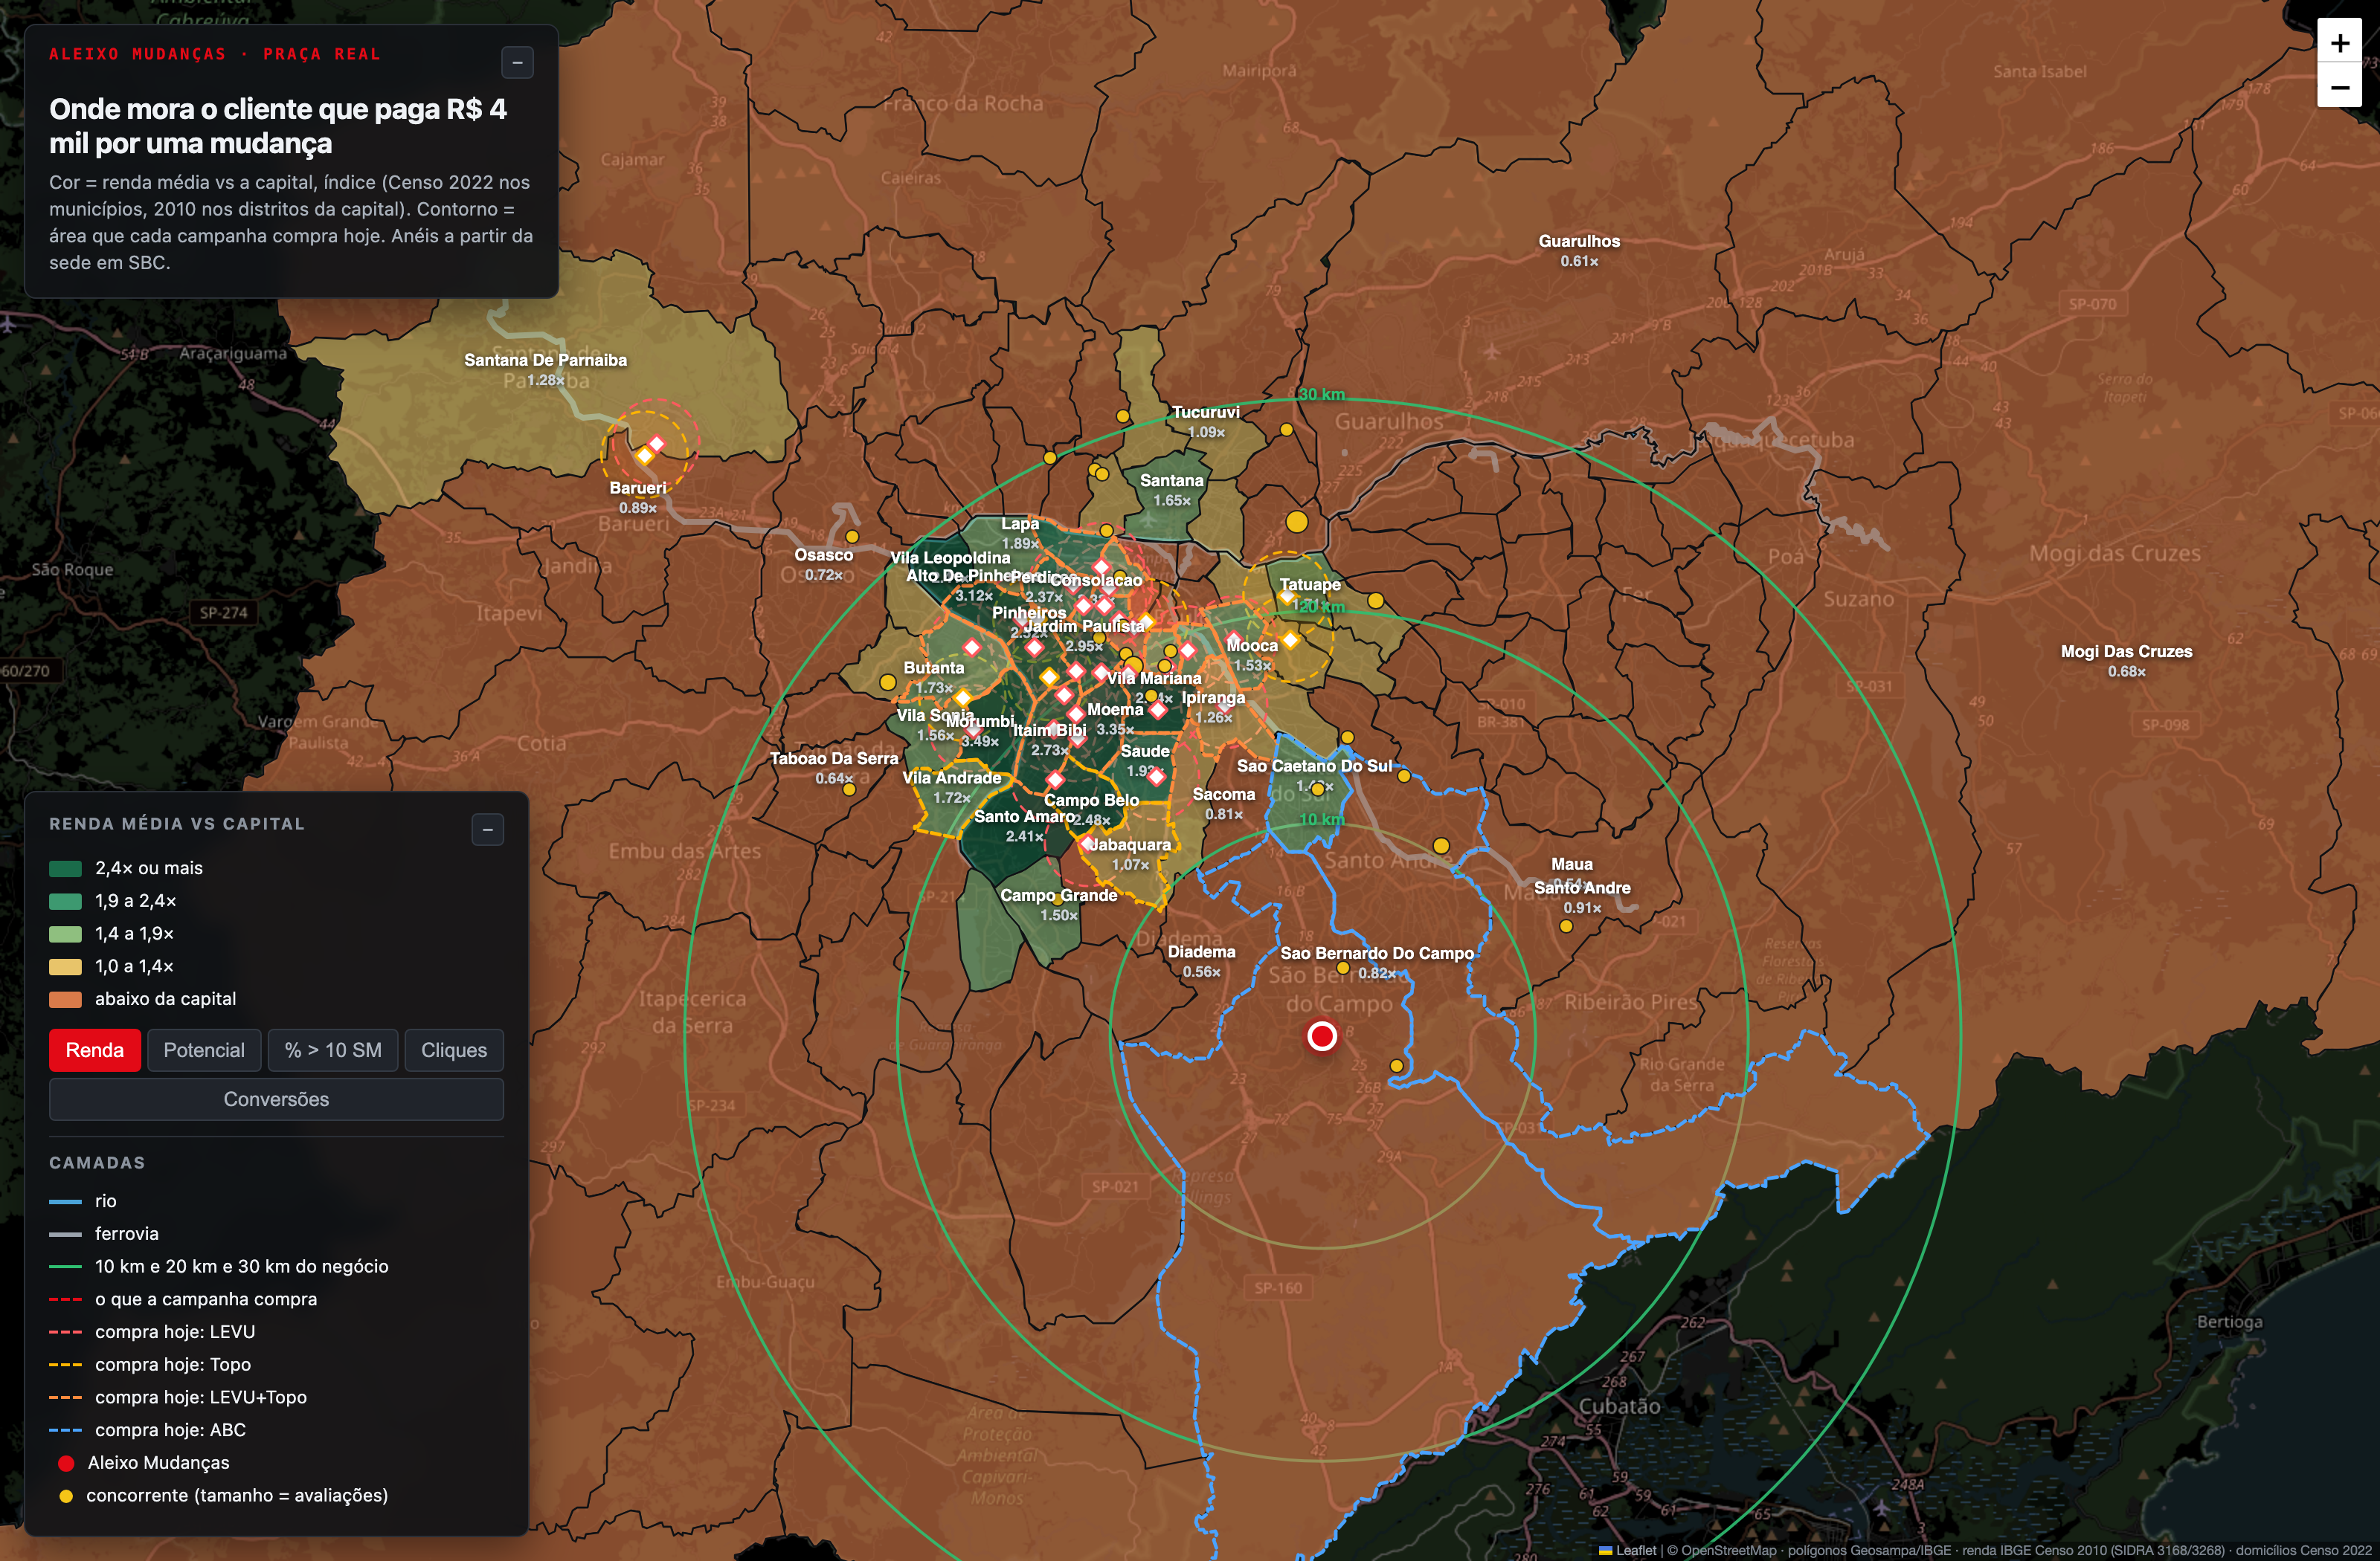The height and width of the screenshot is (1561, 2380).
Task: Click the yellow dot below Taboao Da Serra
Action: (849, 789)
